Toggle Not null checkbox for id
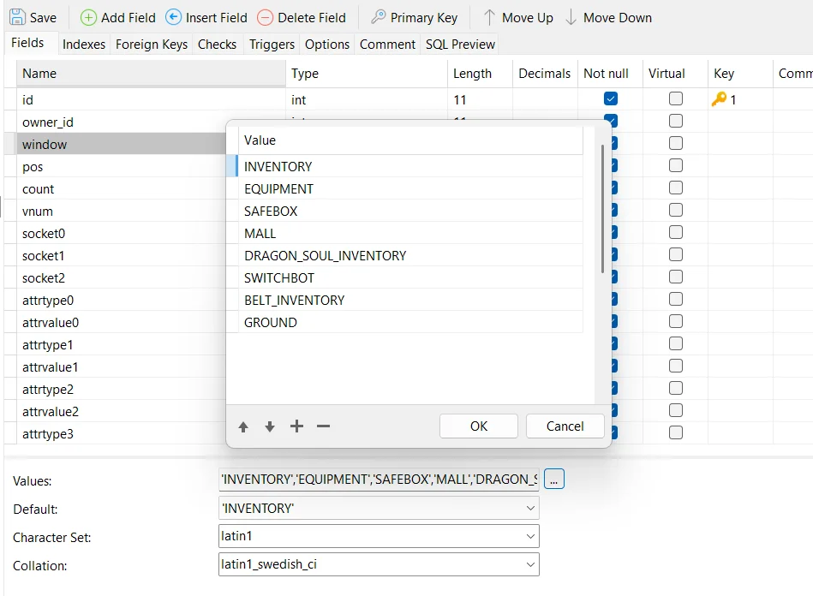813x596 pixels. 611,99
